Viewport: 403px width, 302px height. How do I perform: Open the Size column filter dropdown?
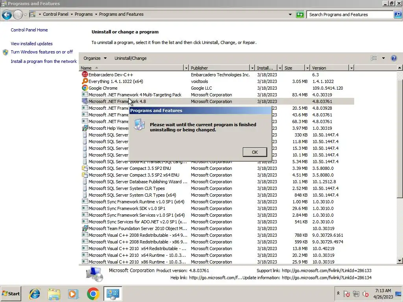coord(307,68)
